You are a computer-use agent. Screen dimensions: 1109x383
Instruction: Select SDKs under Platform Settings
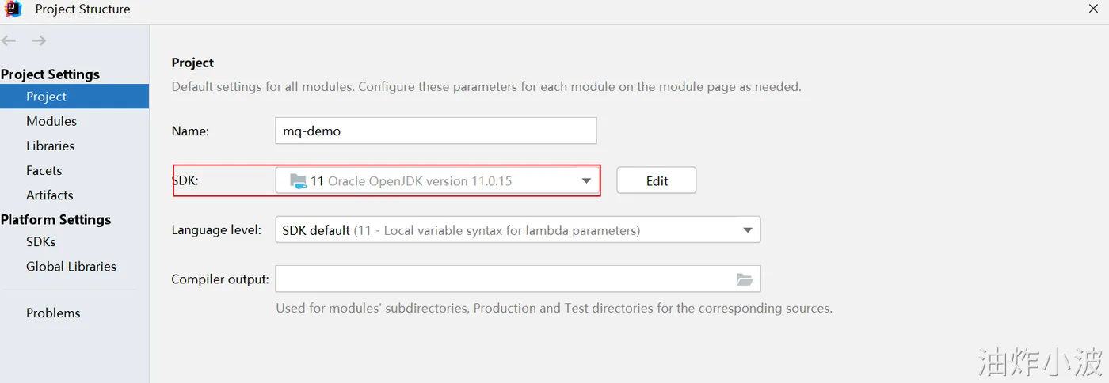click(x=40, y=241)
